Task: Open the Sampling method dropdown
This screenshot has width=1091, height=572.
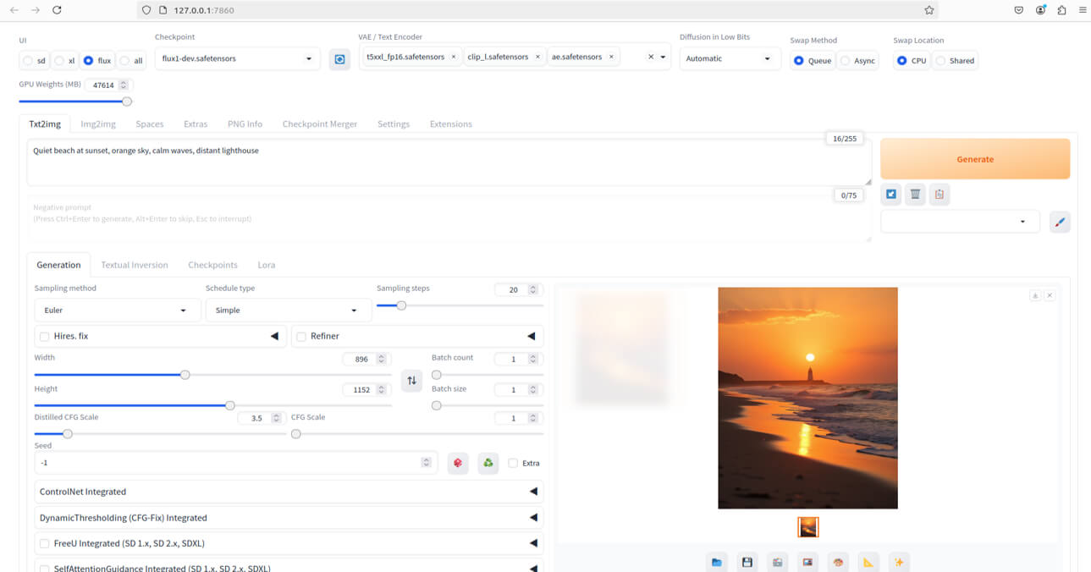Action: tap(115, 311)
